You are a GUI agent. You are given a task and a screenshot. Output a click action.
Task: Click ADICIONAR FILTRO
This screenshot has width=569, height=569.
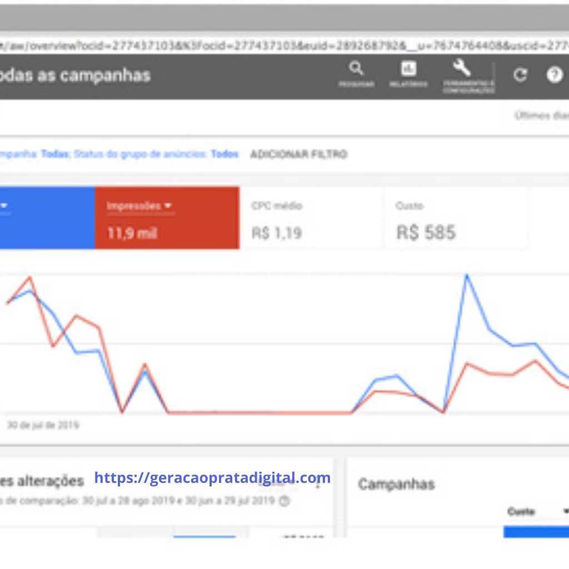click(298, 154)
